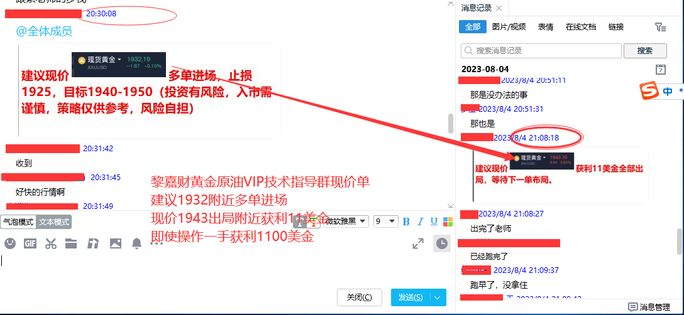Click the font color picker swatch
This screenshot has height=315, width=684.
(448, 222)
